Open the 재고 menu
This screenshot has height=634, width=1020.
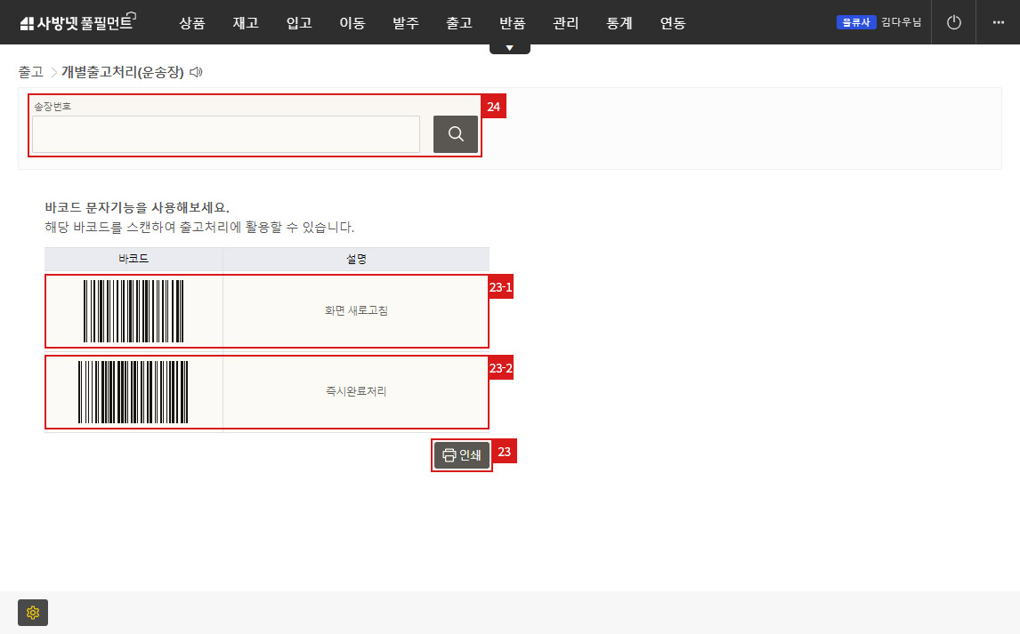246,23
